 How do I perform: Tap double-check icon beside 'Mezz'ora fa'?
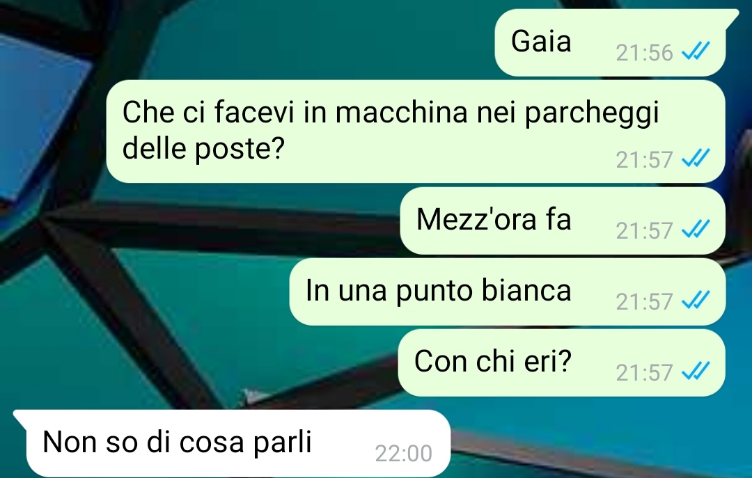coord(696,229)
